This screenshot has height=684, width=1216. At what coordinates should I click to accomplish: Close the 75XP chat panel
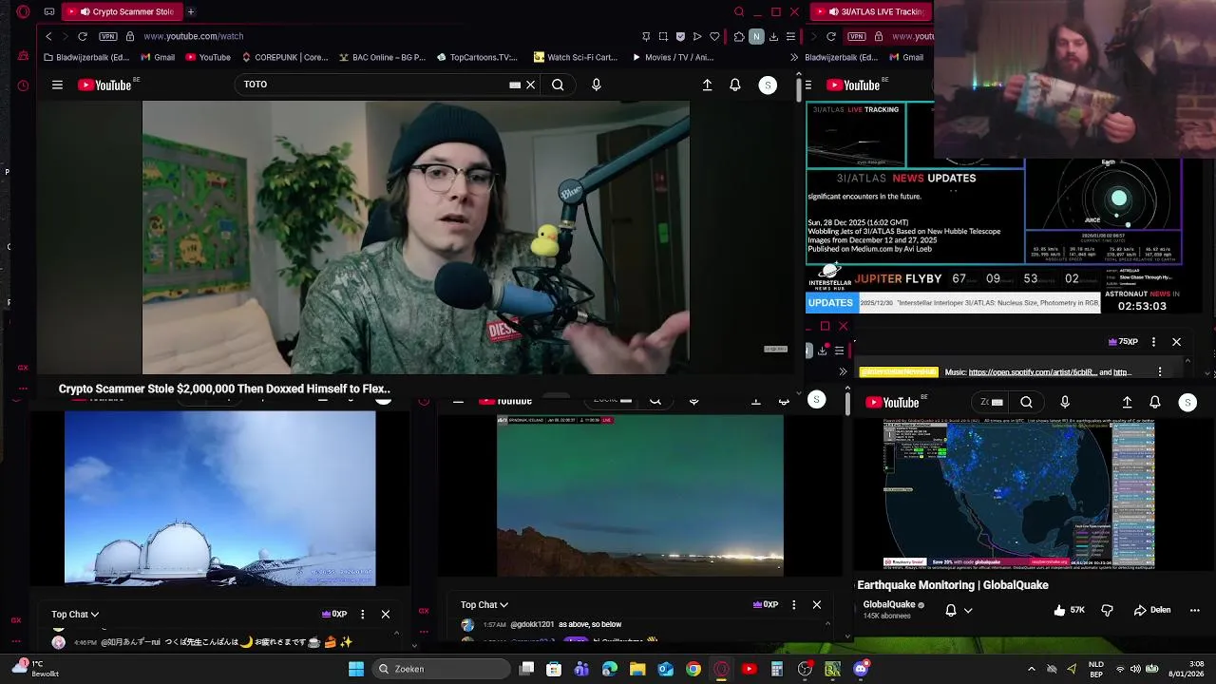(x=1176, y=342)
